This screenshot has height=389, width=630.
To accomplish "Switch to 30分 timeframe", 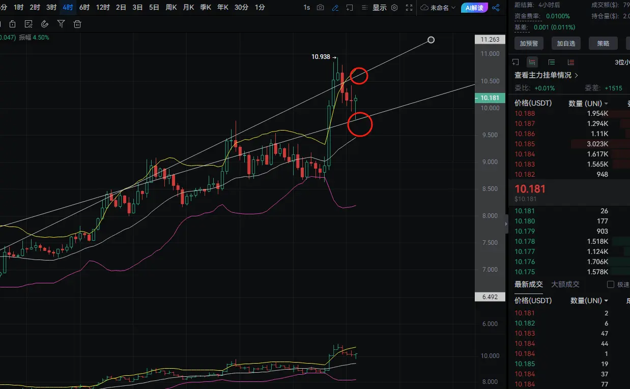I will click(242, 7).
